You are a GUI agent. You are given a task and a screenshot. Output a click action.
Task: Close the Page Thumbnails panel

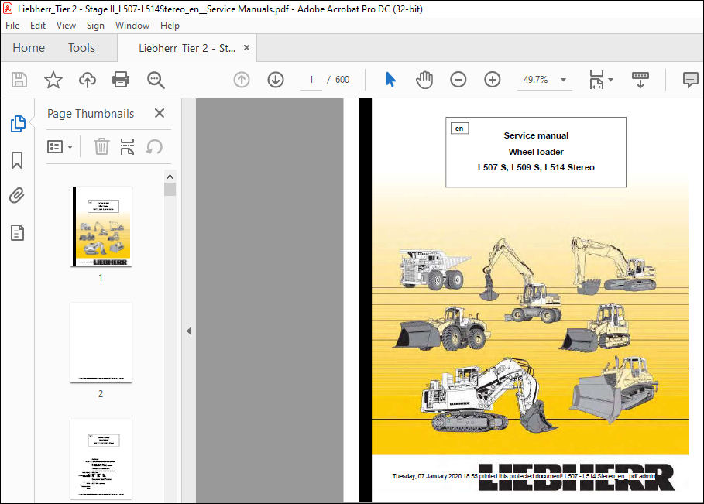coord(160,113)
